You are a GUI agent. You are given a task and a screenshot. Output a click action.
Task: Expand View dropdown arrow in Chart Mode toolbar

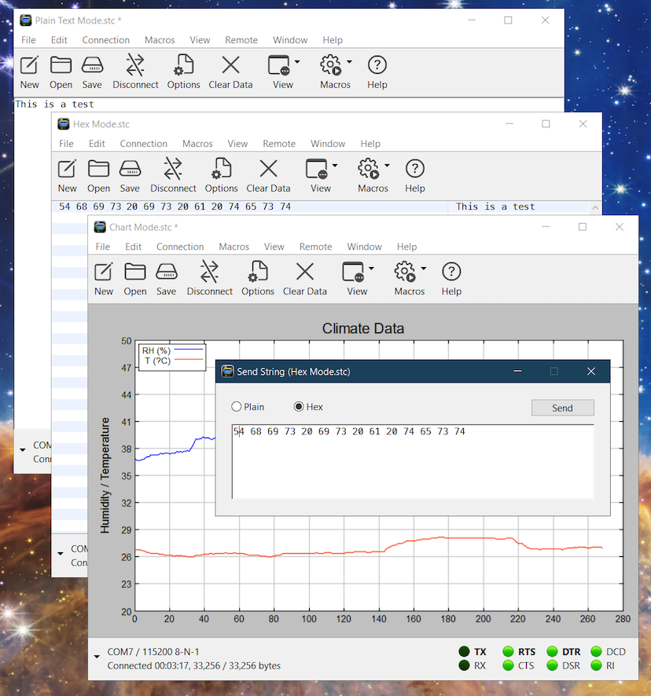click(x=371, y=269)
